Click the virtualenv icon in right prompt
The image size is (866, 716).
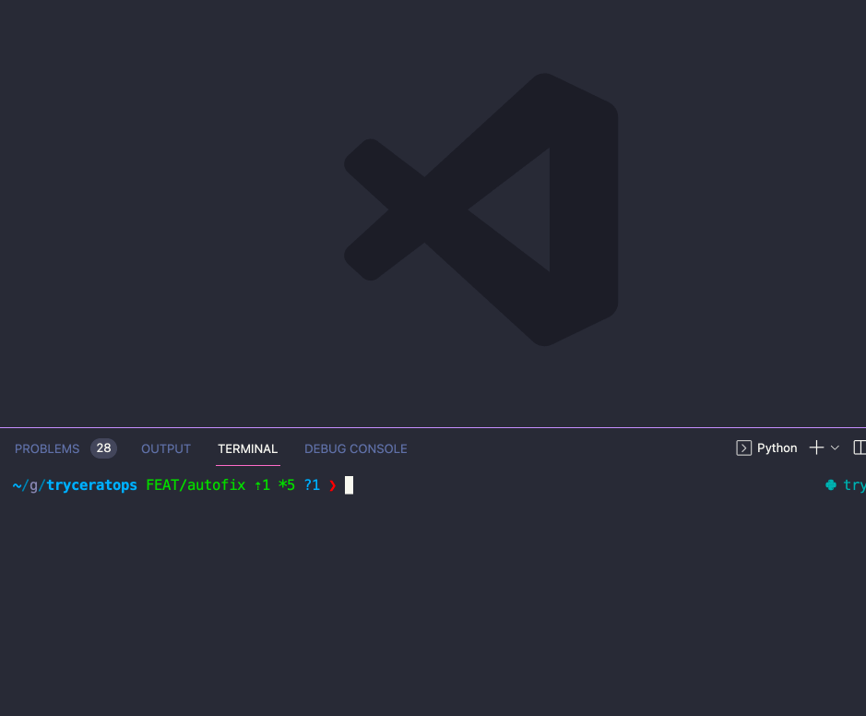(831, 485)
